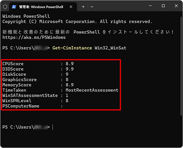Image resolution: width=183 pixels, height=148 pixels.
Task: Click the D3DScore value 9.9
Action: coord(70,69)
